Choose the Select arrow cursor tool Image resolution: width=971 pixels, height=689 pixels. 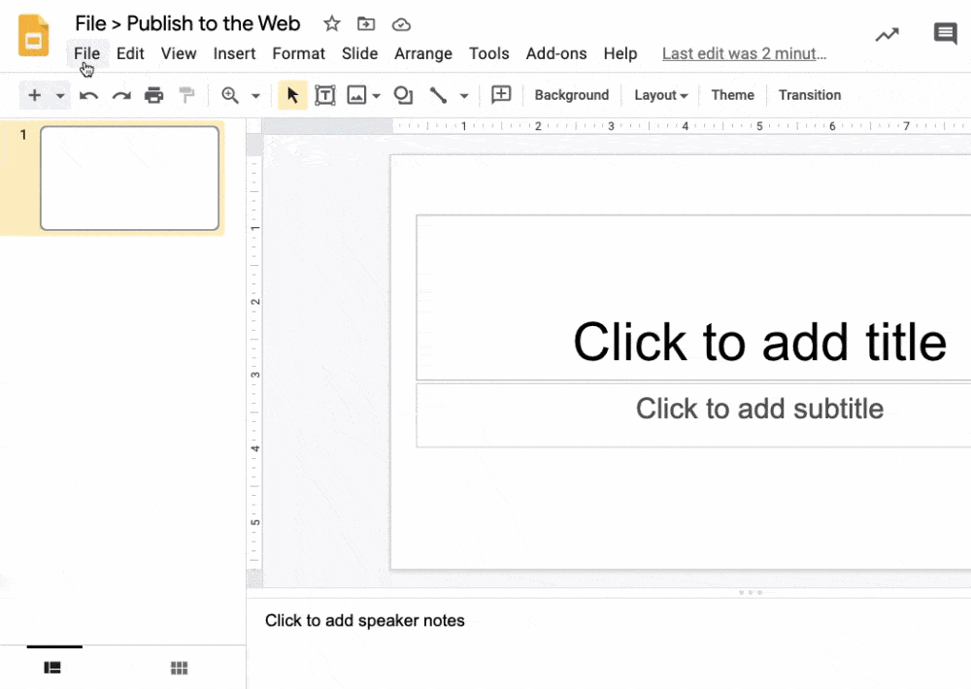(293, 95)
